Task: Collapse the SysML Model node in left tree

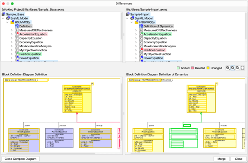Action: pyautogui.click(x=3, y=18)
